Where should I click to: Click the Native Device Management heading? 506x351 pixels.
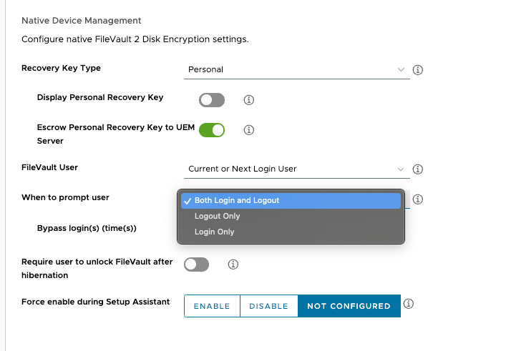click(x=82, y=21)
